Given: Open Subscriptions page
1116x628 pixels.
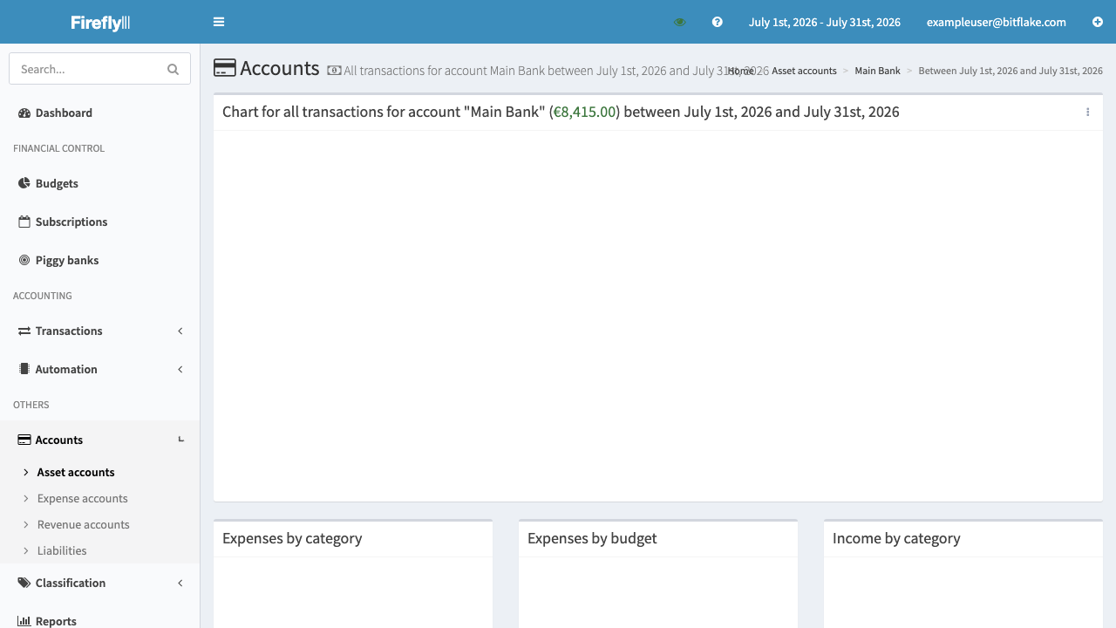Looking at the screenshot, I should pyautogui.click(x=71, y=222).
